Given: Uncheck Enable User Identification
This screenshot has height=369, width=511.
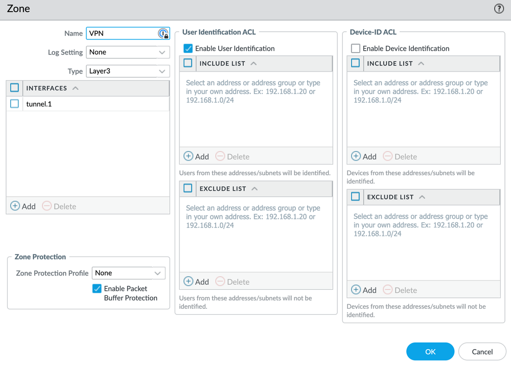Looking at the screenshot, I should point(188,49).
